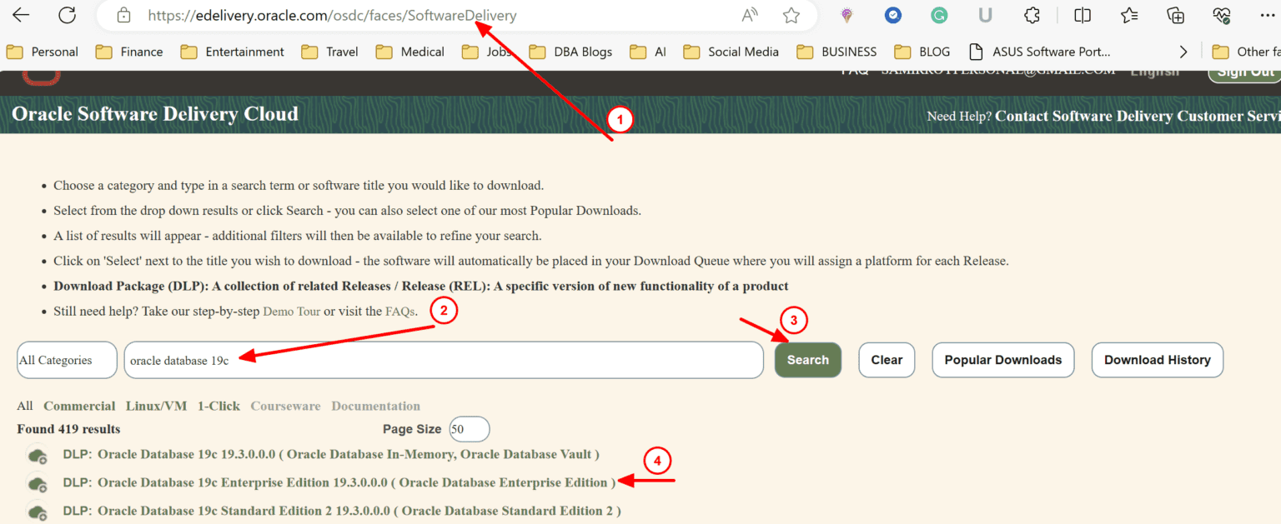
Task: Open the FAQs link
Action: (x=399, y=311)
